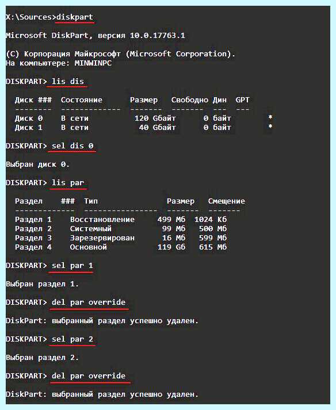Click the final "раздел успешно удален" line at the bottom

coord(102,394)
